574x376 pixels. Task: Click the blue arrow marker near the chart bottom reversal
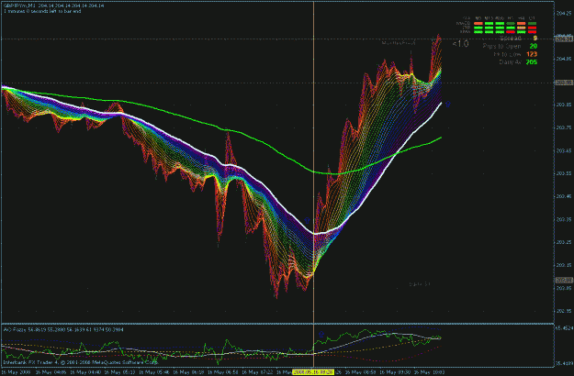pos(307,220)
